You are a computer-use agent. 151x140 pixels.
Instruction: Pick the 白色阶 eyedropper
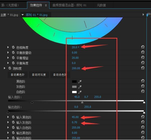point(80,92)
